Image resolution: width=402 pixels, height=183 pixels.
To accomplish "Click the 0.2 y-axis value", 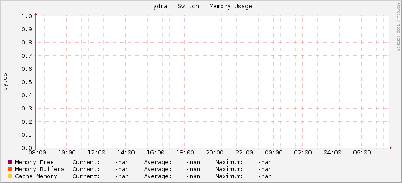I will tap(26, 122).
